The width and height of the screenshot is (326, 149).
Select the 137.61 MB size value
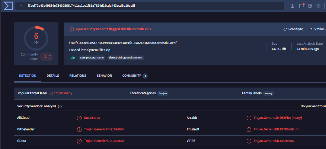click(x=279, y=49)
